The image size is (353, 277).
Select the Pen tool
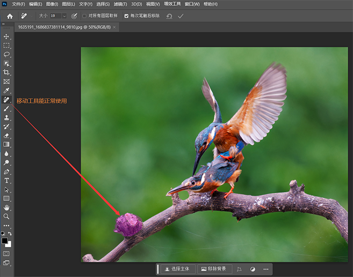[x=6, y=172]
